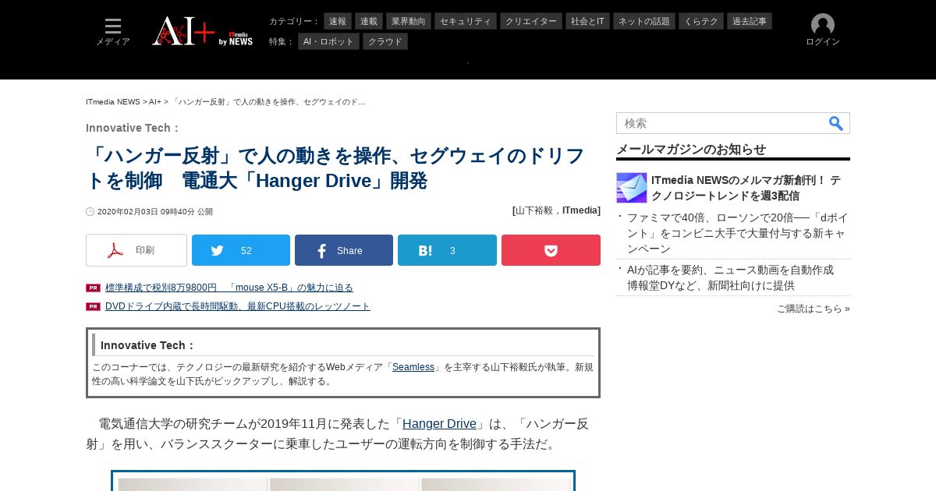Screen dimensions: 936x491
Task: Select the 連載 category
Action: (x=369, y=21)
